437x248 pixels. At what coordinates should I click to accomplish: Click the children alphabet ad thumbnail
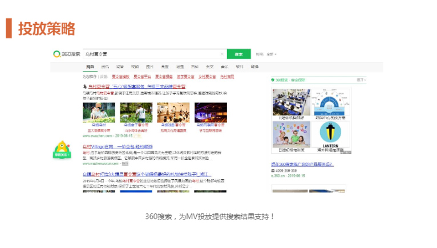291,134
